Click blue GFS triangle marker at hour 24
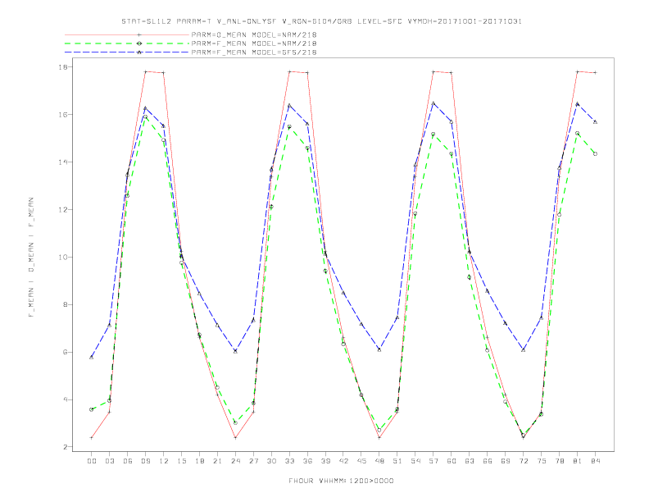Screen dimensions: 649x502 pyautogui.click(x=235, y=351)
